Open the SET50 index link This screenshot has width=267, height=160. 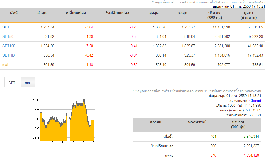tap(8, 36)
